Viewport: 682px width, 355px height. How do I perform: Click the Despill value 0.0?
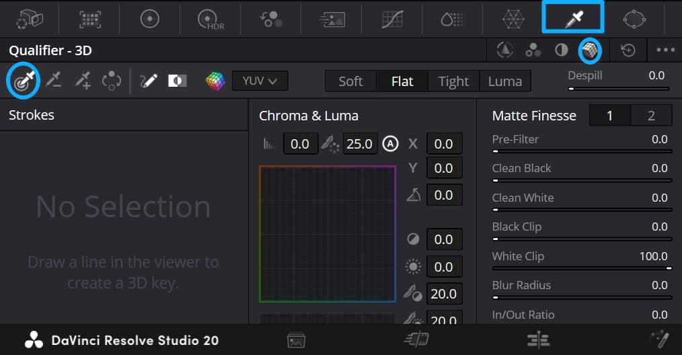656,75
